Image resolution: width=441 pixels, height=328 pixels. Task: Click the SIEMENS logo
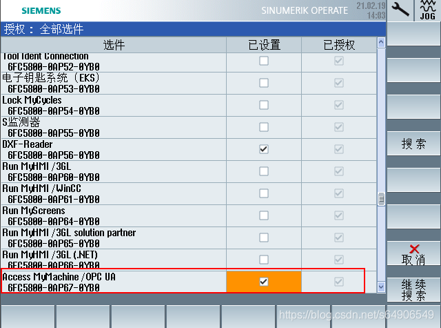click(x=41, y=11)
